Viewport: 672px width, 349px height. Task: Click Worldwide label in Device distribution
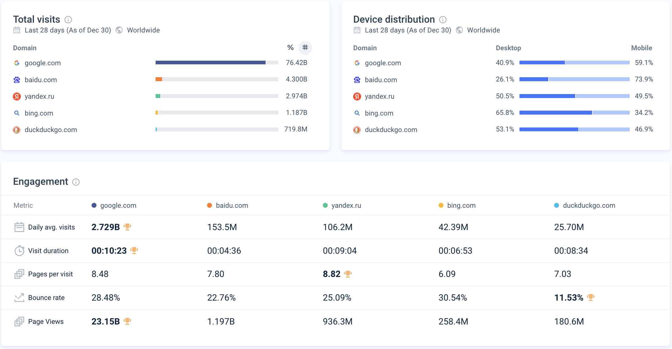[484, 30]
